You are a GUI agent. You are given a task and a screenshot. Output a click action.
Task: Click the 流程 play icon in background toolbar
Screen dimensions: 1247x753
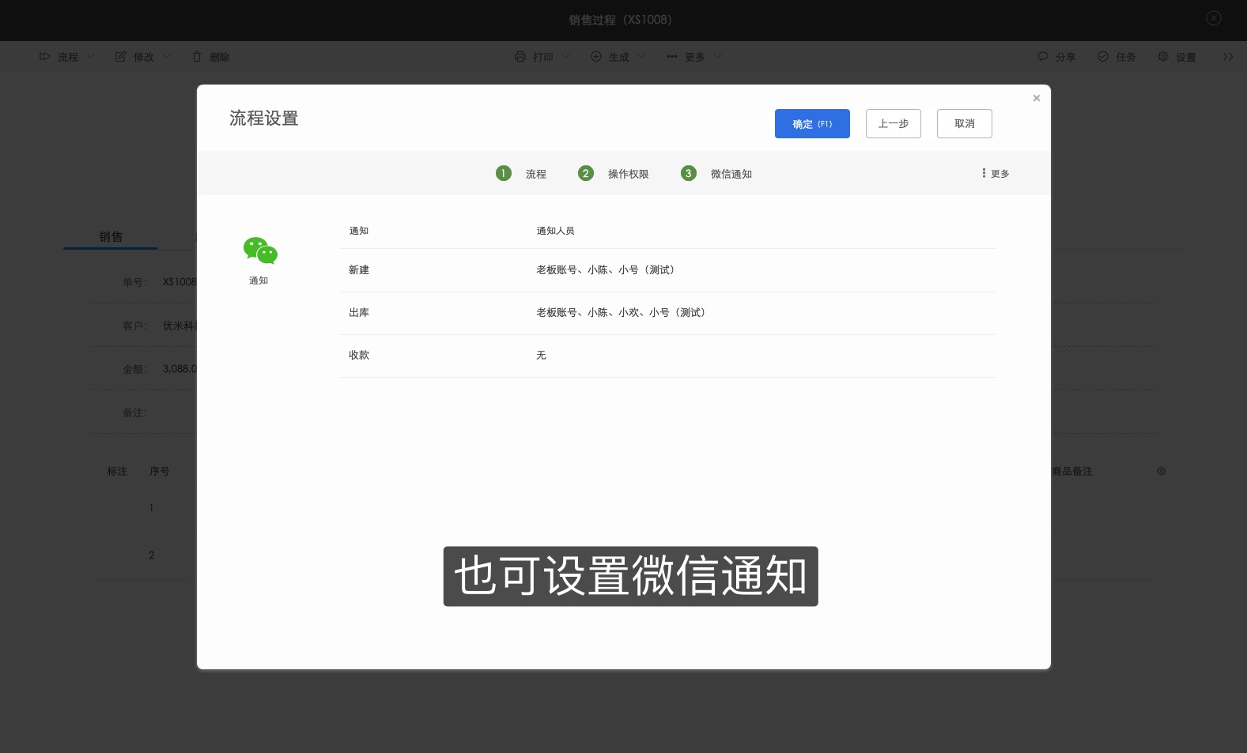pos(45,57)
